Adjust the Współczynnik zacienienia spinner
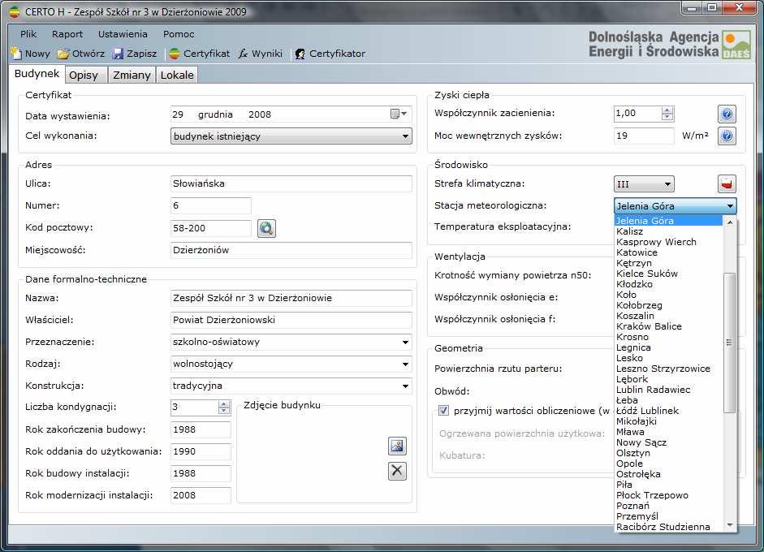The height and width of the screenshot is (552, 764). pos(667,114)
